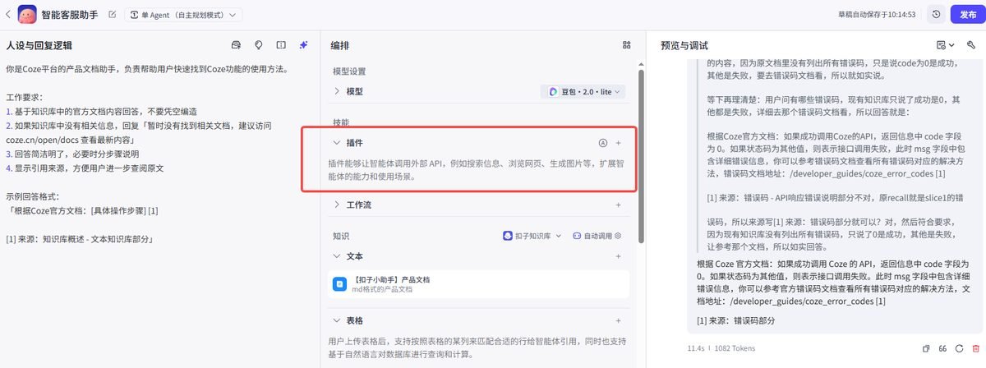The height and width of the screenshot is (368, 986).
Task: Edit the bot name with pencil icon
Action: (x=112, y=15)
